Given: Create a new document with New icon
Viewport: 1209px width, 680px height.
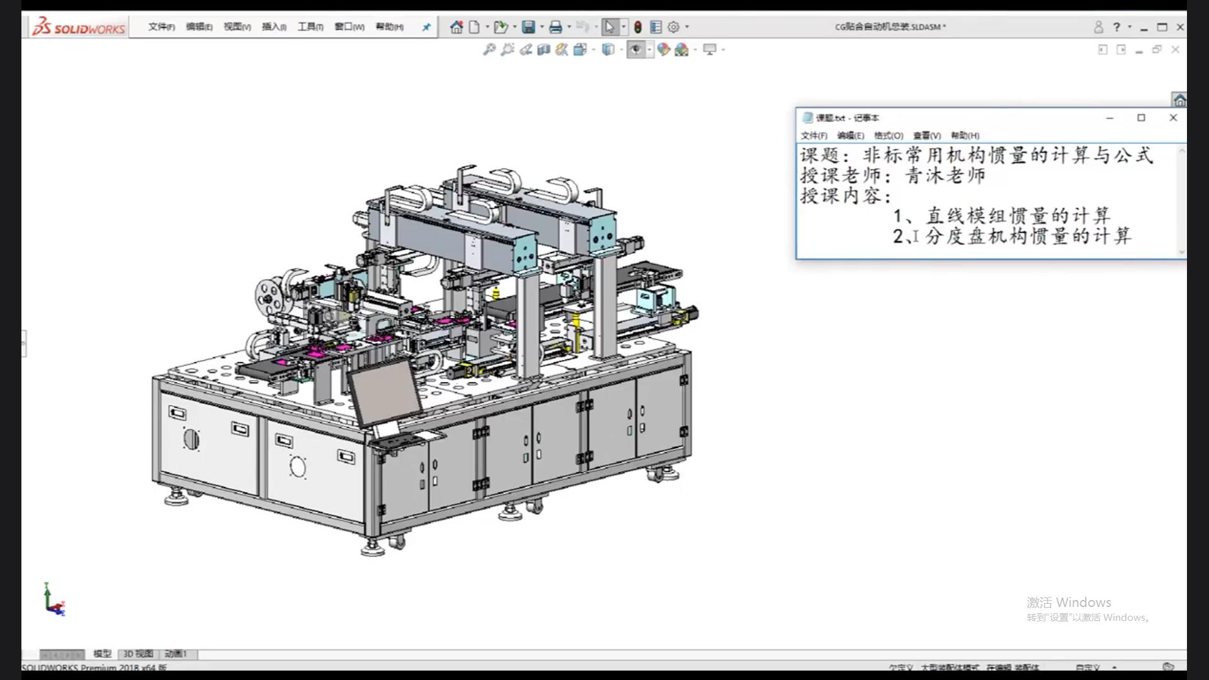Looking at the screenshot, I should [474, 27].
